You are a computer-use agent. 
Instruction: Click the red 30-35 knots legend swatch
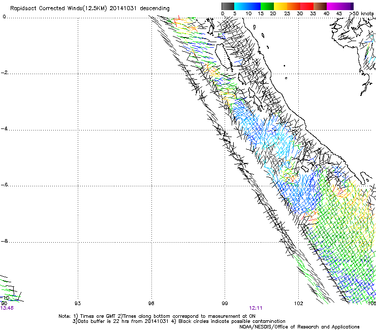click(x=307, y=6)
